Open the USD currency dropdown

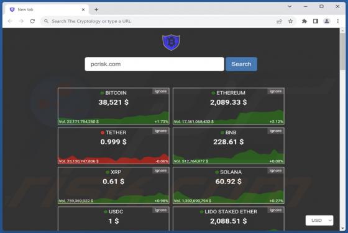(x=319, y=221)
